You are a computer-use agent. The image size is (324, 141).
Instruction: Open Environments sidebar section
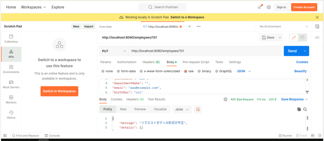coord(11,69)
